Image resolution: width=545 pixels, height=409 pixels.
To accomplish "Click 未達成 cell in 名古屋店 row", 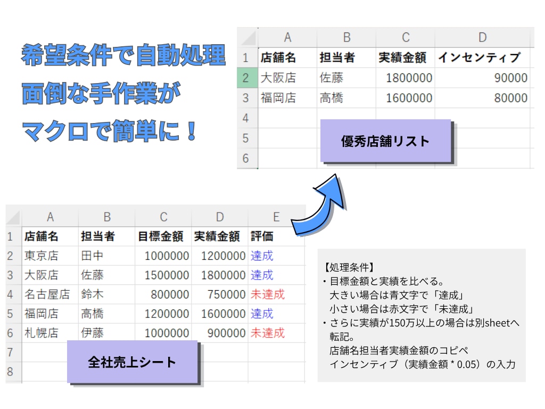I will 276,295.
